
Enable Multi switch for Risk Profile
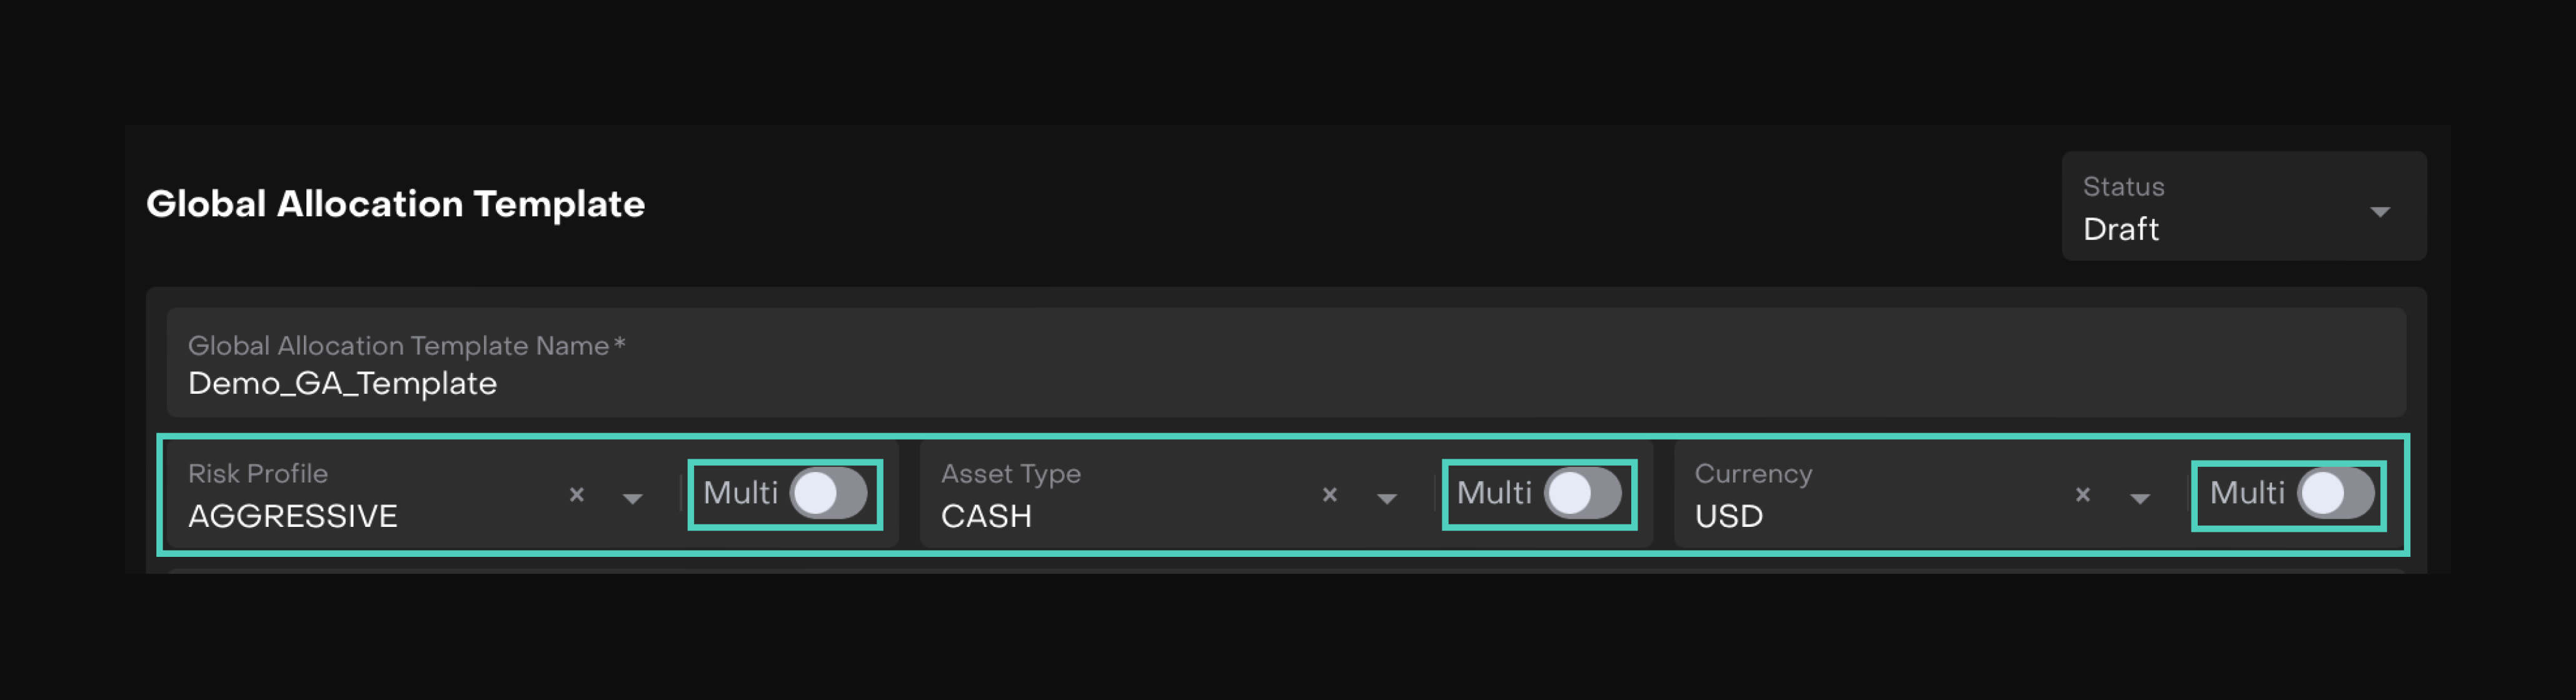pyautogui.click(x=828, y=494)
